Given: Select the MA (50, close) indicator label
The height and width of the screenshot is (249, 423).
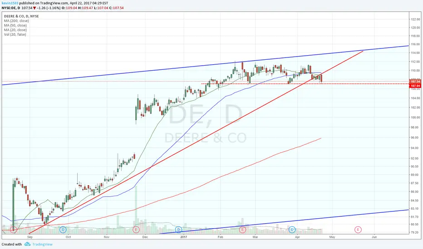Looking at the screenshot, I should click(15, 25).
